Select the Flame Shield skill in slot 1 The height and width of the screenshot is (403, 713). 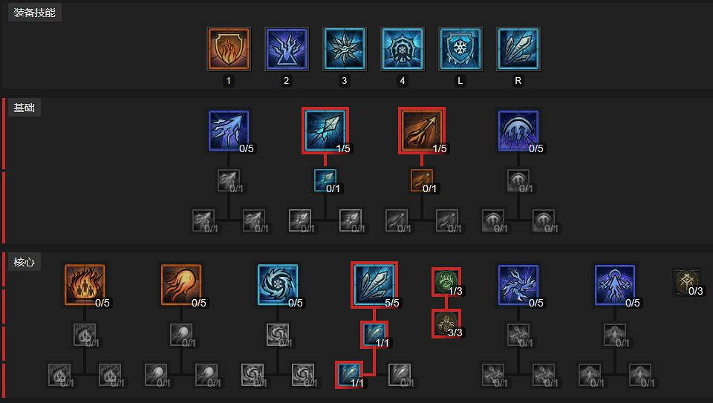point(229,49)
